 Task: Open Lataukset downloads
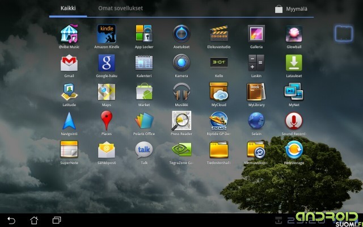click(x=294, y=63)
